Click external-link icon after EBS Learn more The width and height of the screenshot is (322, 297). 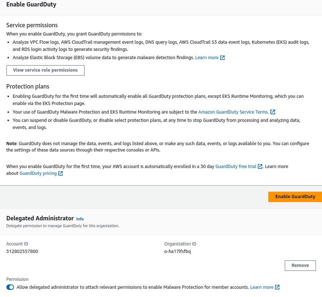point(222,58)
